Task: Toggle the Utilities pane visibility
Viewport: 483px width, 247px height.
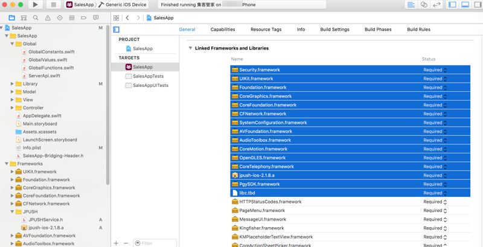Action: point(477,5)
